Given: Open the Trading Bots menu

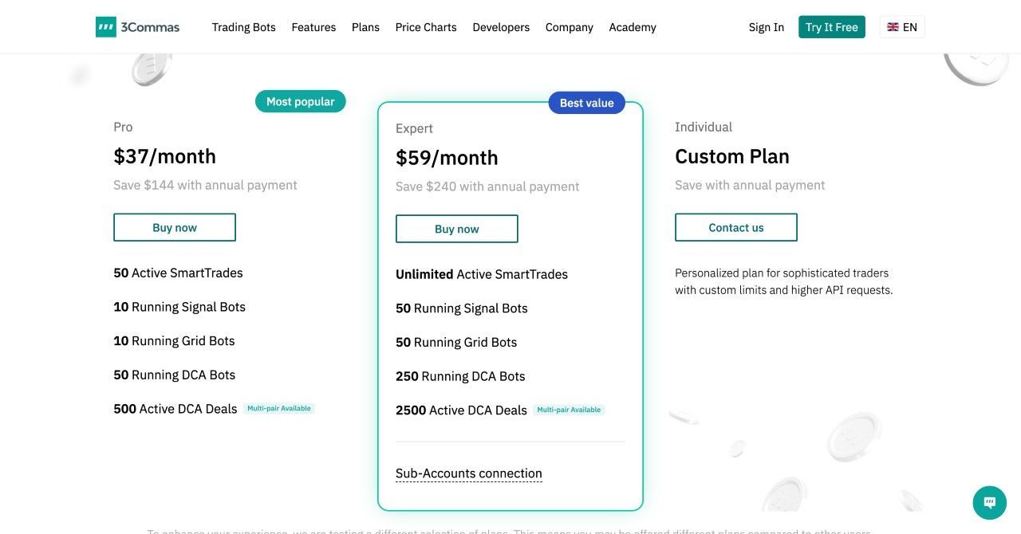Looking at the screenshot, I should pos(243,27).
